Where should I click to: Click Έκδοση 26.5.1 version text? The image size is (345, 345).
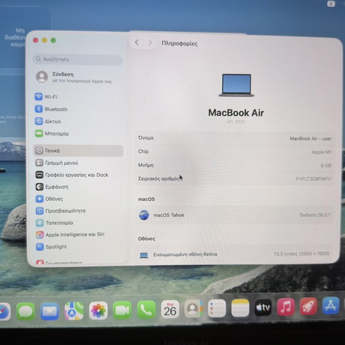pos(315,215)
